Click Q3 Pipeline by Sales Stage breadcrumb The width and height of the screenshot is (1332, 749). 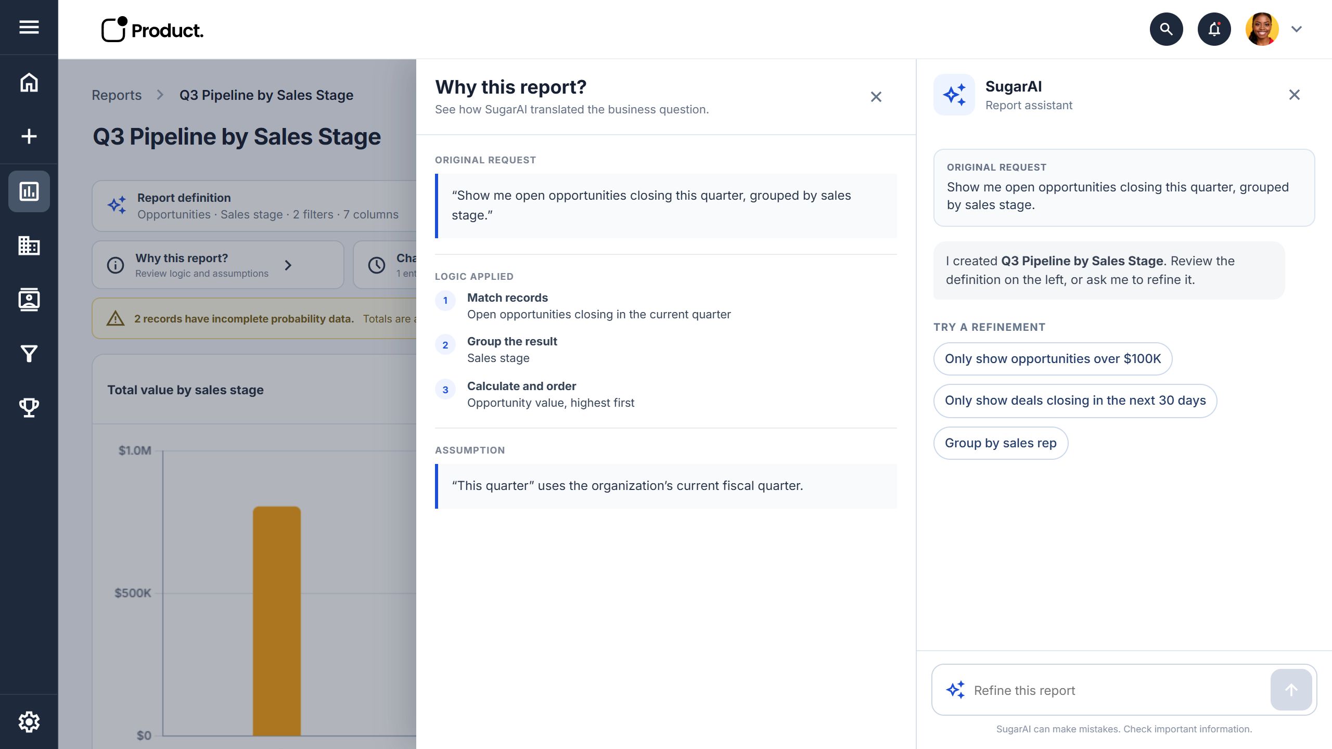coord(266,95)
